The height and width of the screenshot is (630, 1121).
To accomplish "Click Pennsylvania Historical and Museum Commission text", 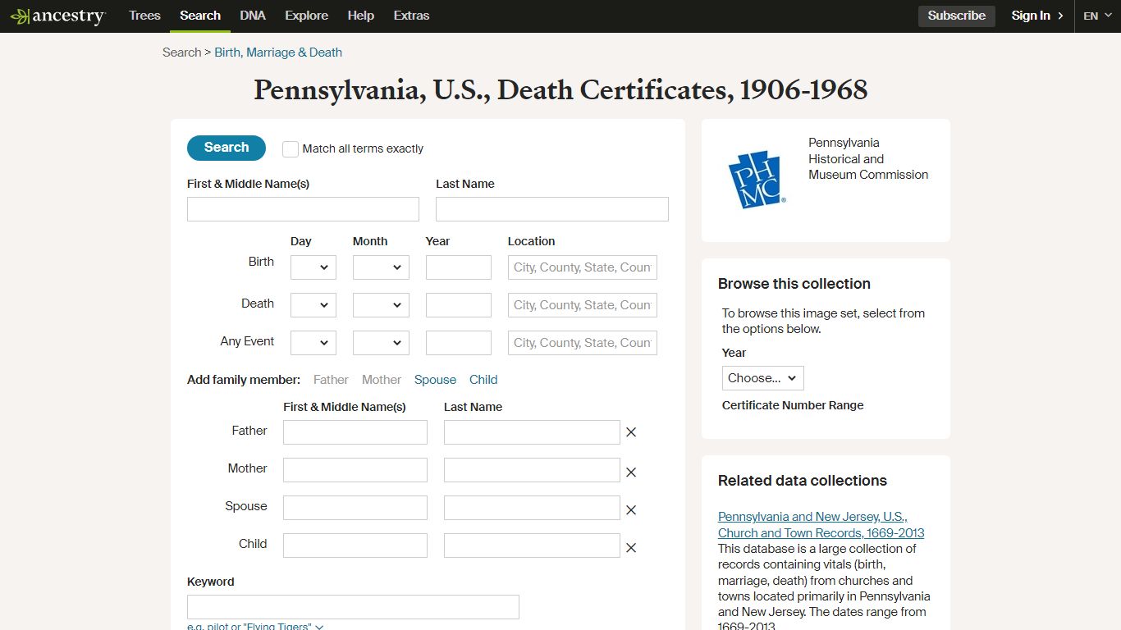I will tap(868, 158).
